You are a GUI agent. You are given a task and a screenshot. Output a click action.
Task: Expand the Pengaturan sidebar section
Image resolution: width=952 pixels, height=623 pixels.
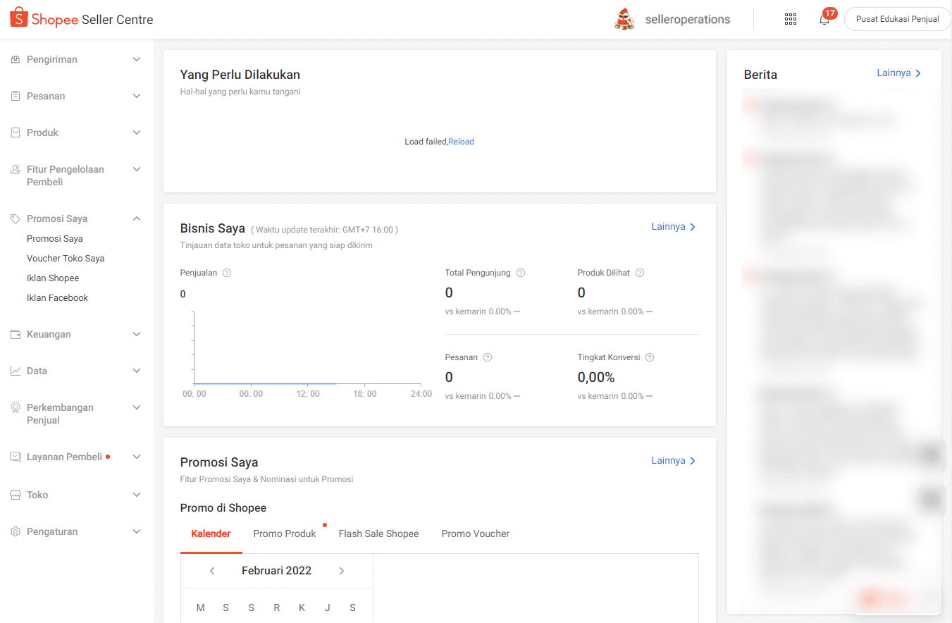coord(137,531)
